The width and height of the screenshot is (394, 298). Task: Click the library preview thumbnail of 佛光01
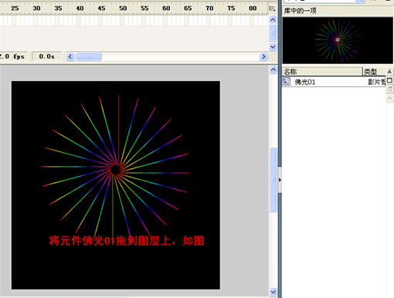coord(338,40)
